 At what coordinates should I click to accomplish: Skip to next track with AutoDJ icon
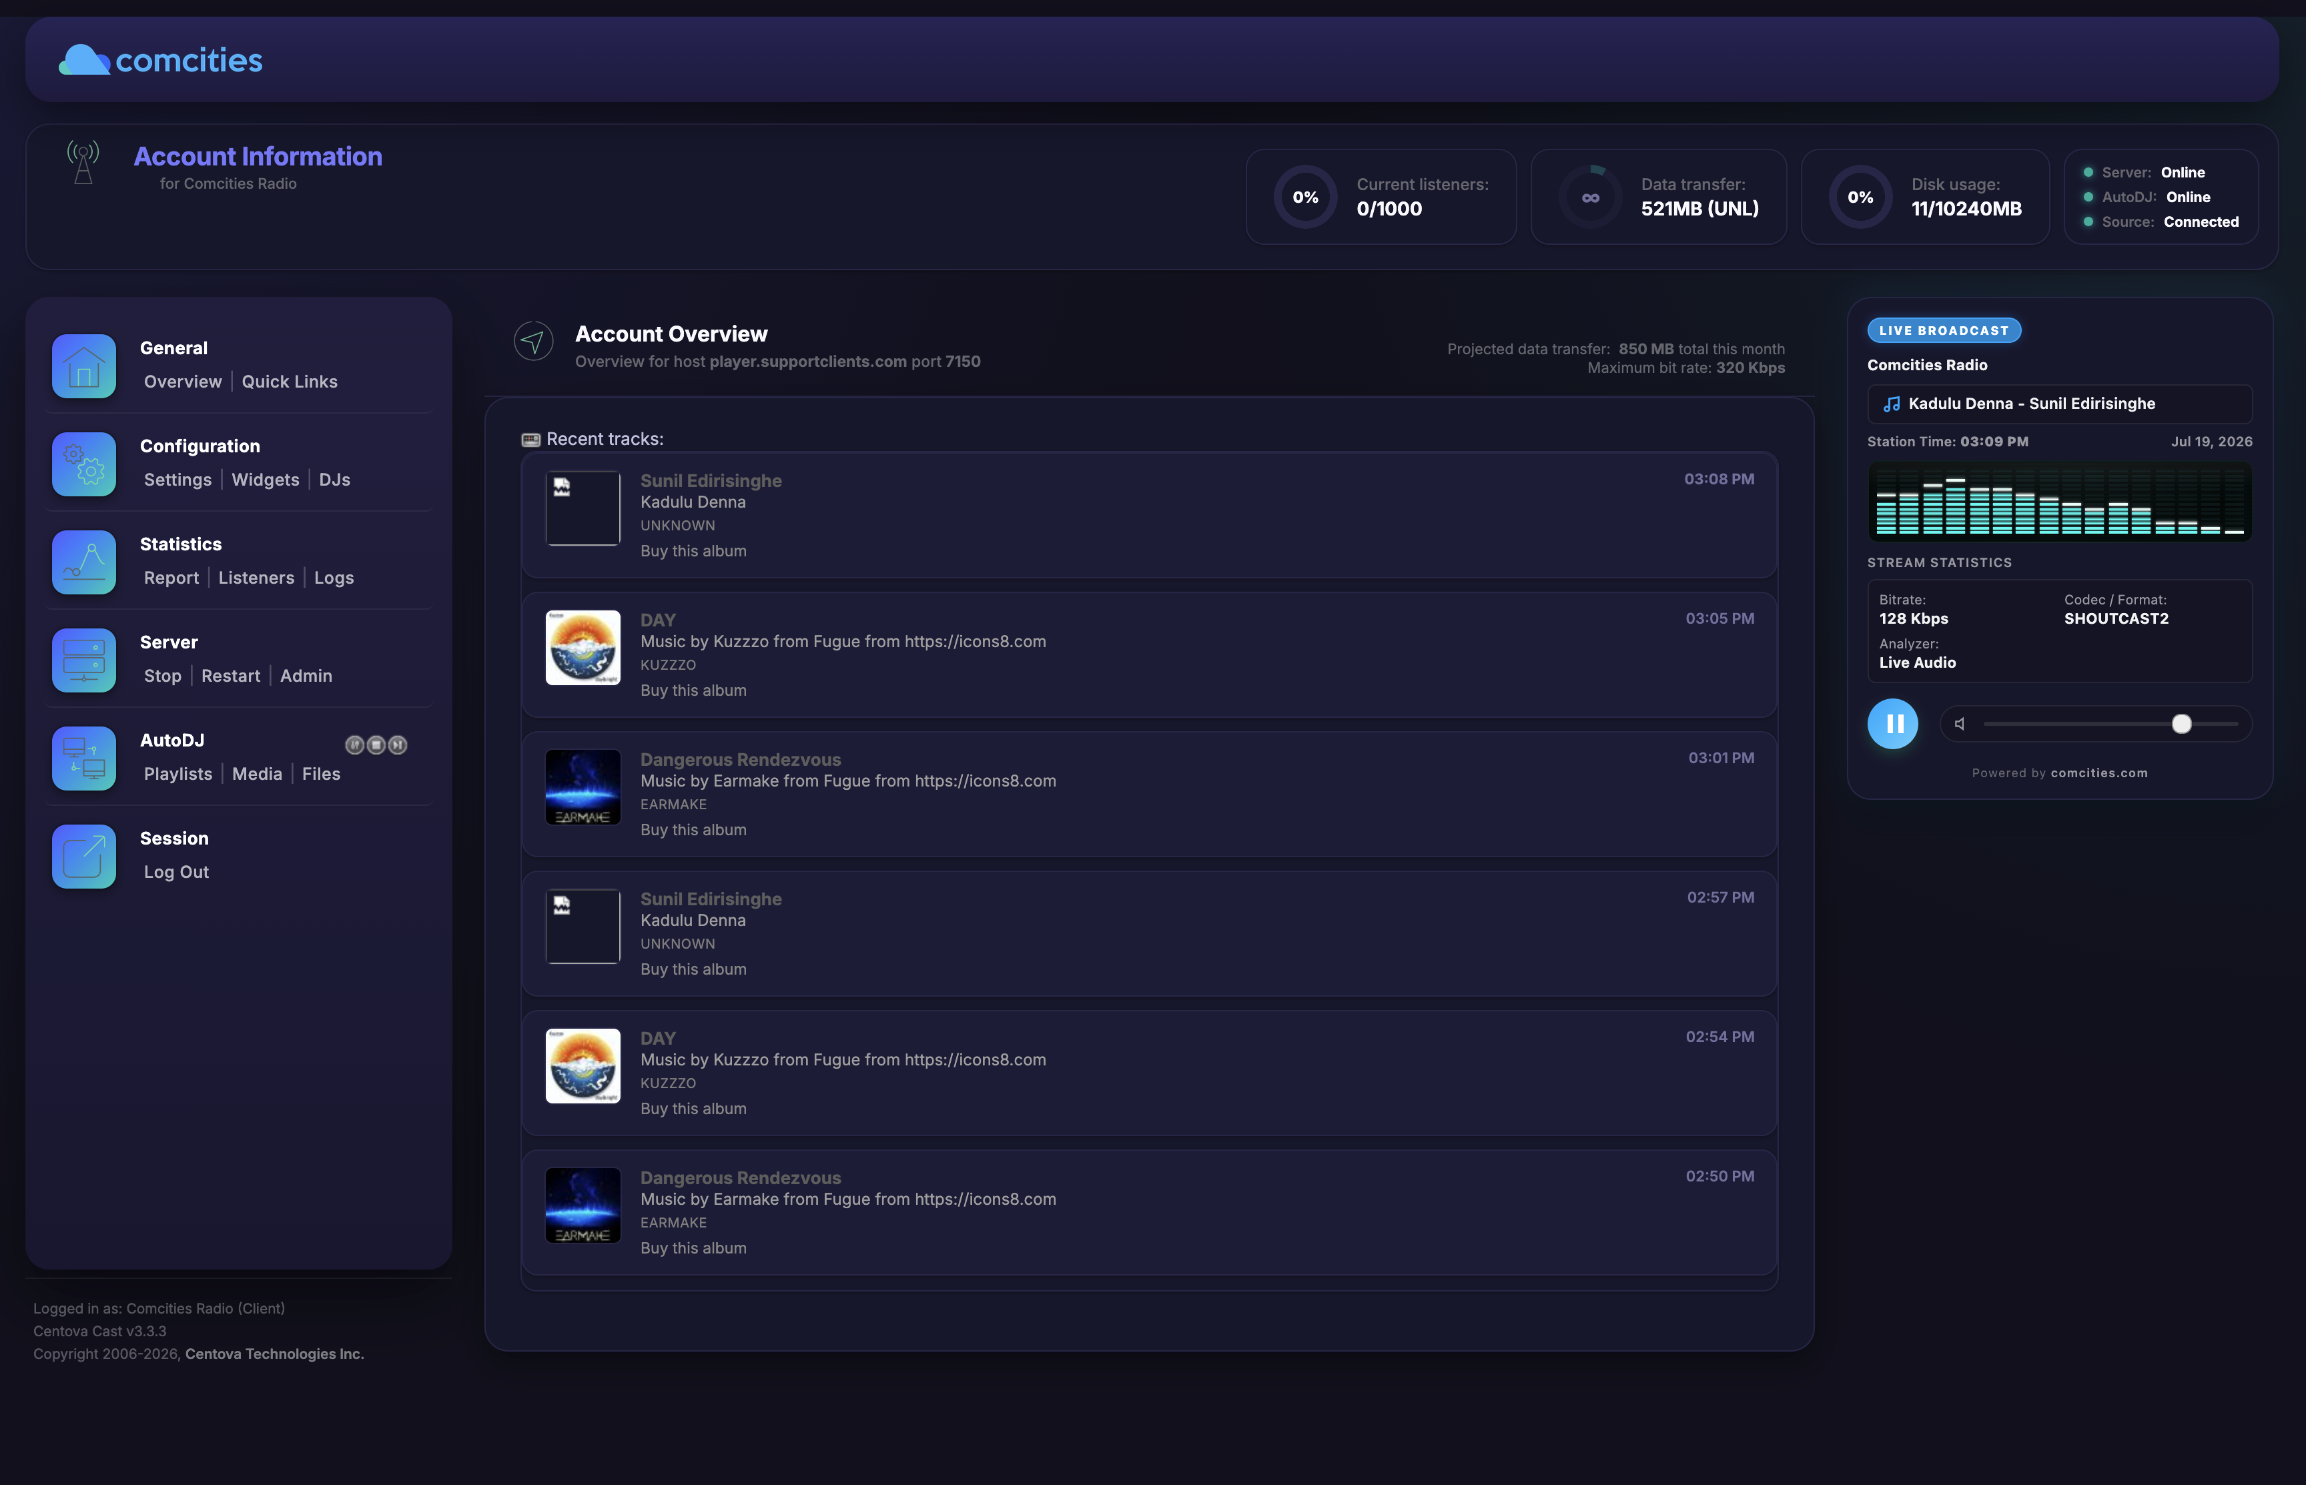398,745
